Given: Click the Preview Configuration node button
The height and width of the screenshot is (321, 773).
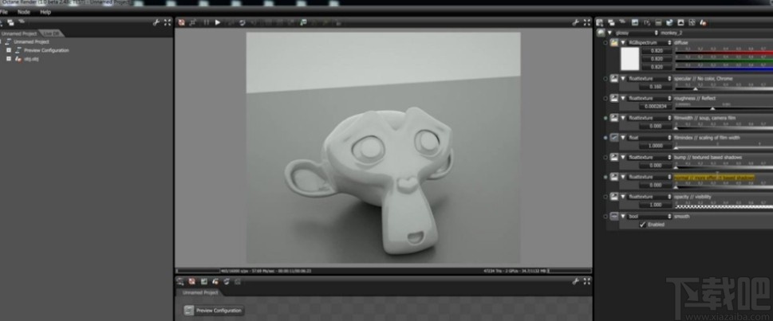Looking at the screenshot, I should [x=214, y=311].
